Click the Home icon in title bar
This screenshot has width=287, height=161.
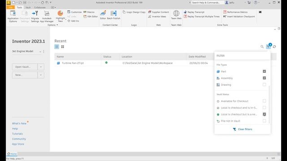pos(43,3)
